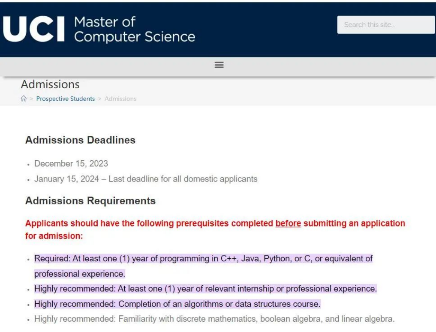The width and height of the screenshot is (436, 332).
Task: Click the Admissions breadcrumb item
Action: (120, 99)
